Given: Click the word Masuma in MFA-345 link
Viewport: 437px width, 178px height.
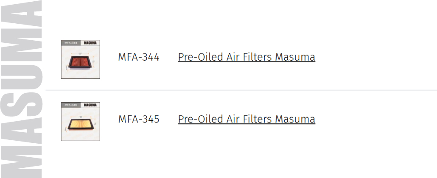Looking at the screenshot, I should 295,119.
